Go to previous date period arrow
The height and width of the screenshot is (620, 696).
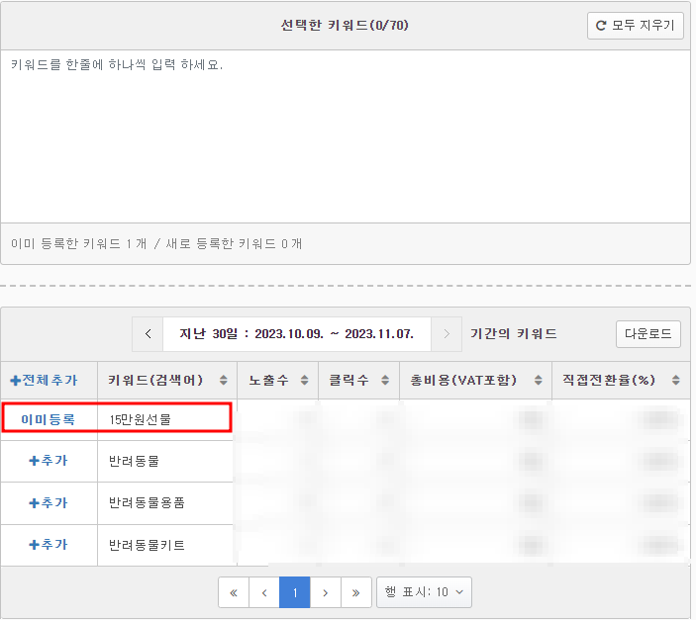(149, 334)
